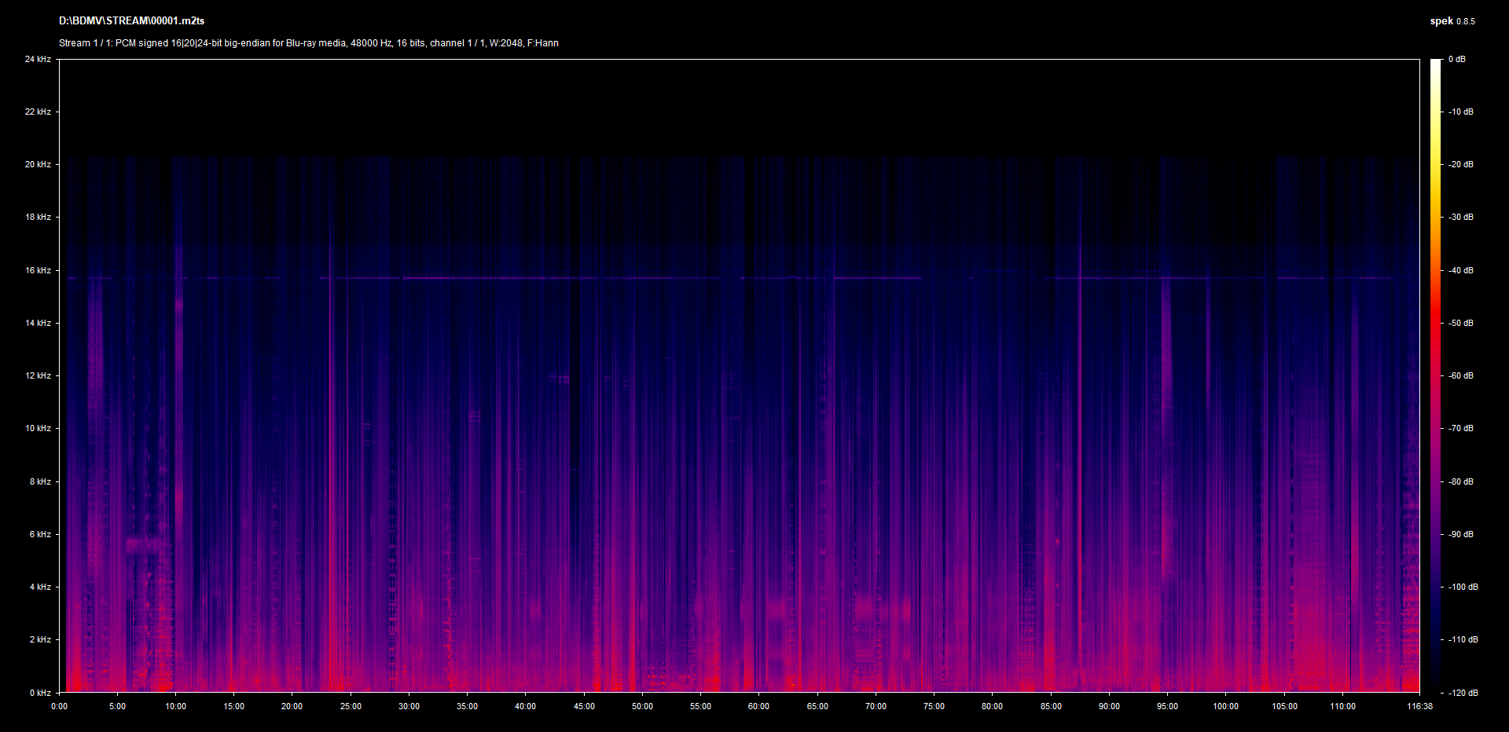
Task: Click the PCM stream info text line
Action: point(308,43)
